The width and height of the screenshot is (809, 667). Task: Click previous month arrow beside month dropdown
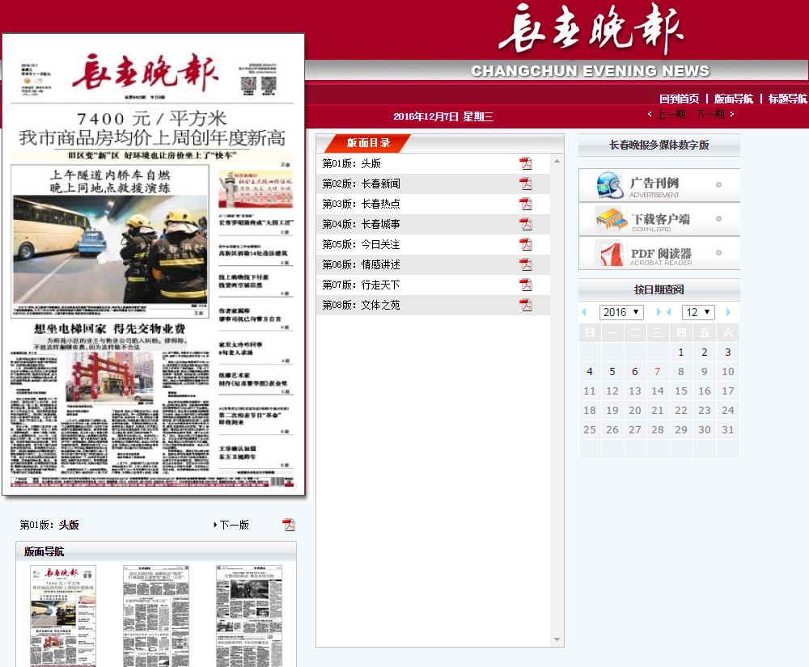(669, 312)
